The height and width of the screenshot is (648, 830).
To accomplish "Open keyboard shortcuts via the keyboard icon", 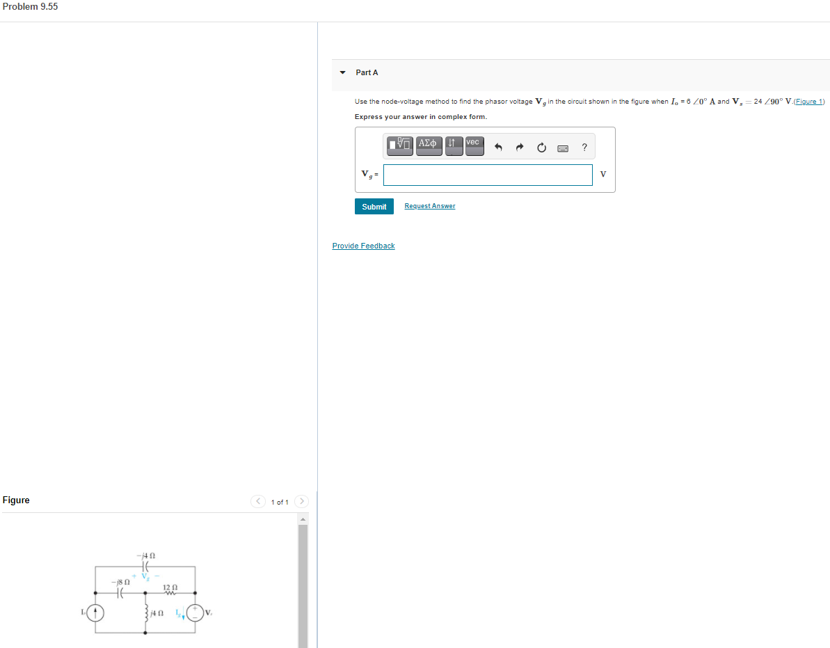I will coord(562,147).
